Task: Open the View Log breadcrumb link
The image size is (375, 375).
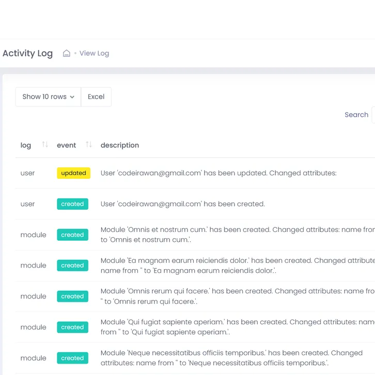Action: [94, 53]
